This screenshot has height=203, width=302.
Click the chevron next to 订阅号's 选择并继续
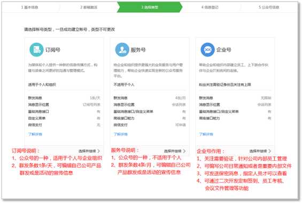pos(98,151)
